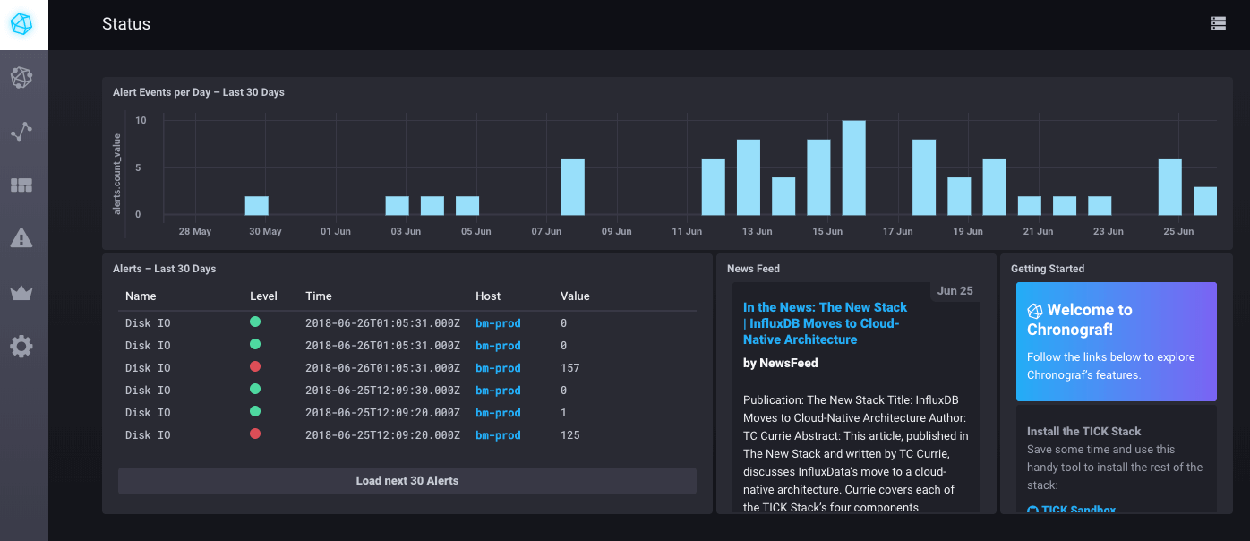Image resolution: width=1250 pixels, height=541 pixels.
Task: Open the Data Explorer graph icon
Action: (x=21, y=132)
